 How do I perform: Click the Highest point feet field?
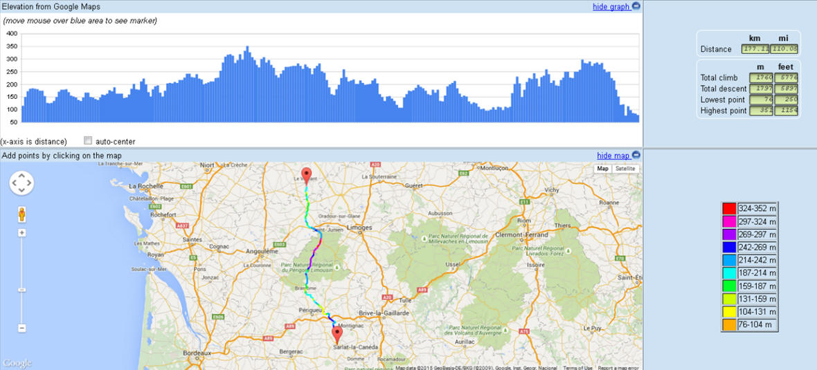(x=787, y=111)
